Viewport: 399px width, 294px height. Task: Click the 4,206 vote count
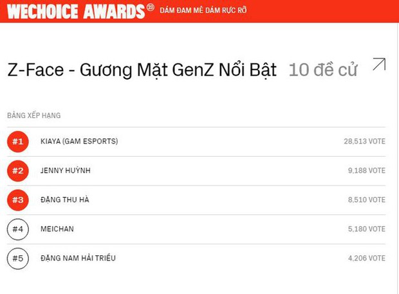tap(366, 258)
